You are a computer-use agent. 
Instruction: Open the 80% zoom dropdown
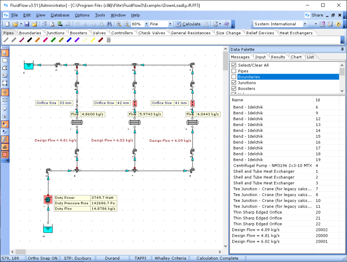point(146,24)
